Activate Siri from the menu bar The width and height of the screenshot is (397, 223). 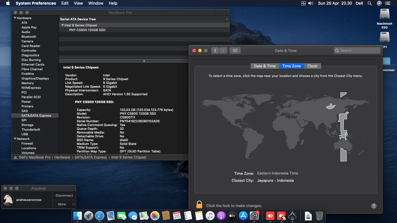pyautogui.click(x=379, y=3)
